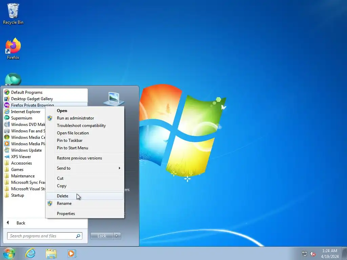Choose Run as administrator
This screenshot has height=260, width=347.
[x=84, y=118]
